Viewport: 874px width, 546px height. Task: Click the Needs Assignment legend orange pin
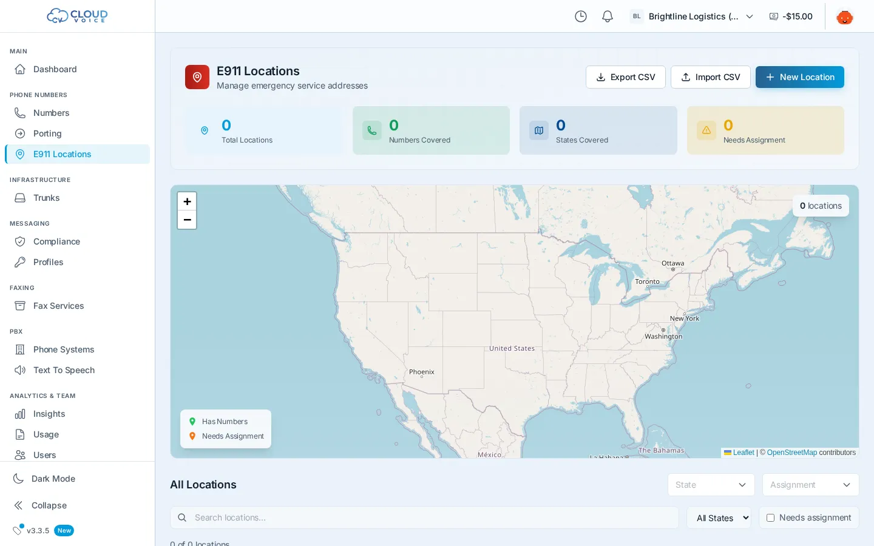click(192, 436)
